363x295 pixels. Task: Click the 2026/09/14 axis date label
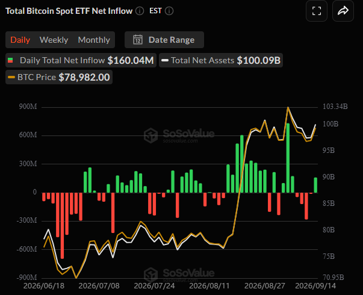315,286
